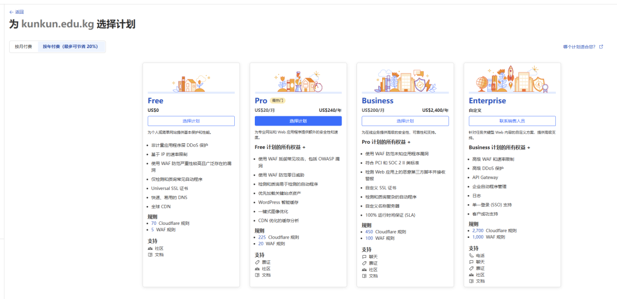The width and height of the screenshot is (617, 299).
Task: Click the Enterprise plan illustration
Action: click(x=512, y=80)
